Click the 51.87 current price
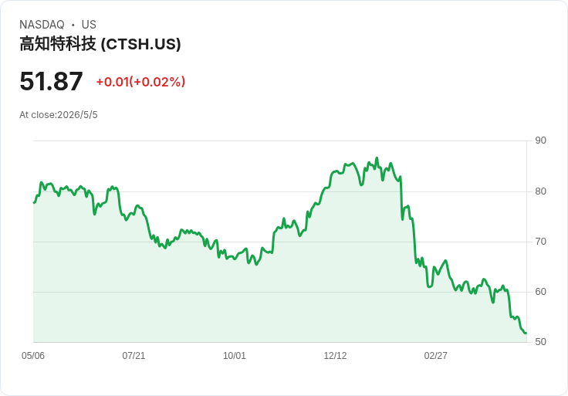Image resolution: width=568 pixels, height=396 pixels. point(51,81)
